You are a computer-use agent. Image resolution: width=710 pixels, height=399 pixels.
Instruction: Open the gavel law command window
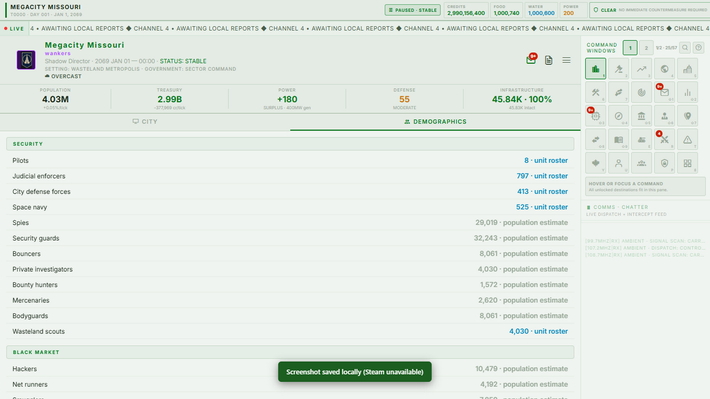(x=618, y=69)
